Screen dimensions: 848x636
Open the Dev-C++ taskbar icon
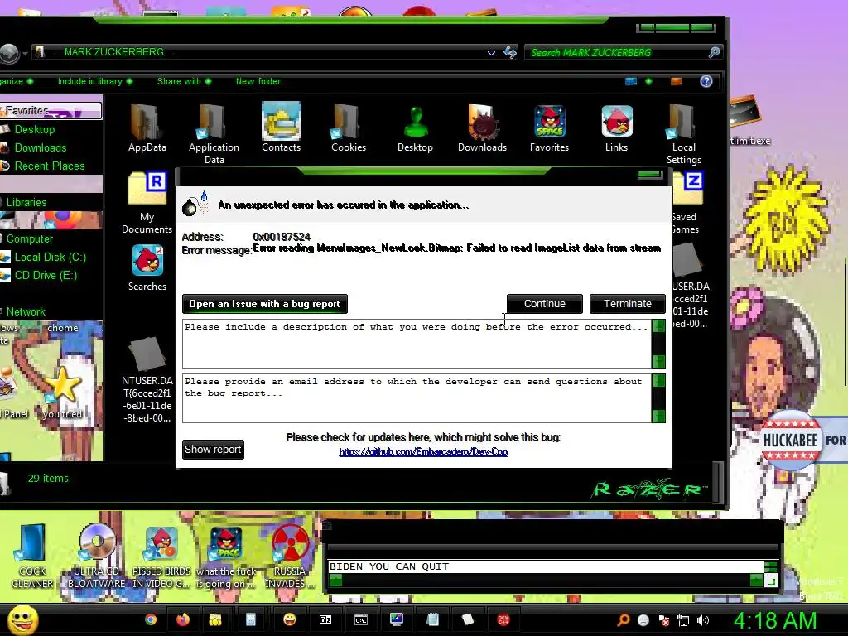coord(503,619)
